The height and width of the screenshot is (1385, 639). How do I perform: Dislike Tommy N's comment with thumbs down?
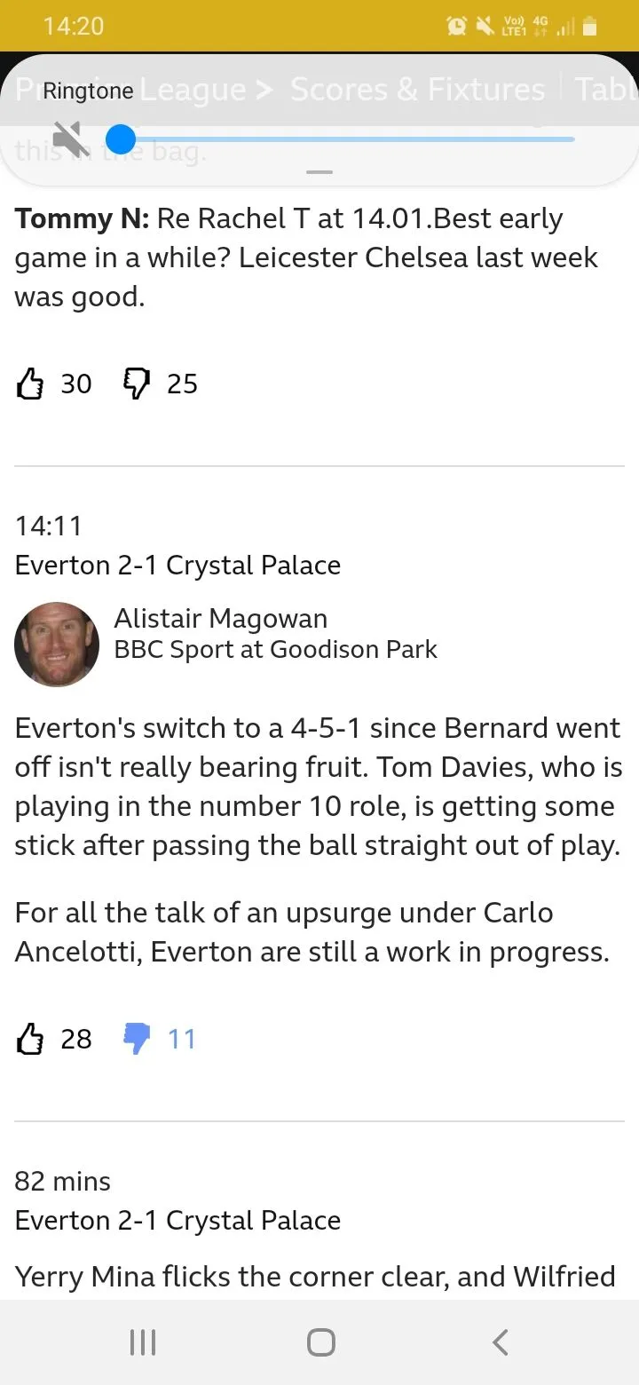click(137, 384)
